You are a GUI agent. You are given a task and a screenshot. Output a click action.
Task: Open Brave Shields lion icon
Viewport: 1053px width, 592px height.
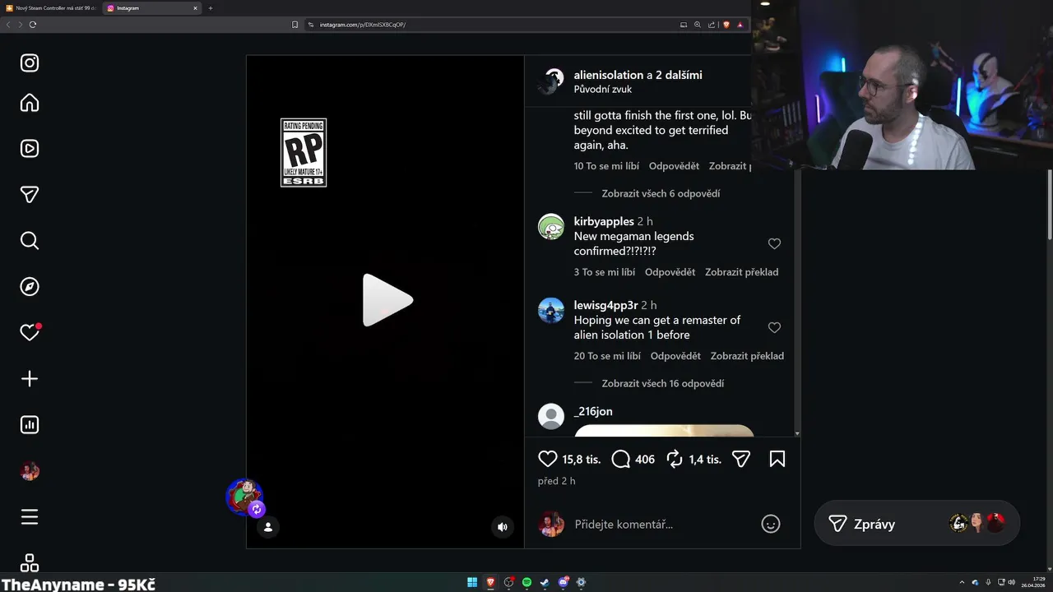pos(726,25)
